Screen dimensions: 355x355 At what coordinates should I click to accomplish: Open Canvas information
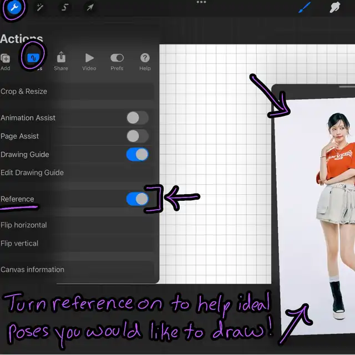32,270
